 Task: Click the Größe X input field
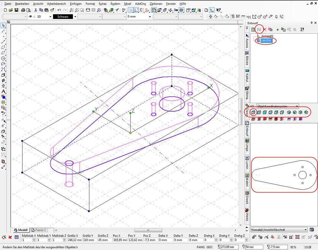click(x=74, y=240)
